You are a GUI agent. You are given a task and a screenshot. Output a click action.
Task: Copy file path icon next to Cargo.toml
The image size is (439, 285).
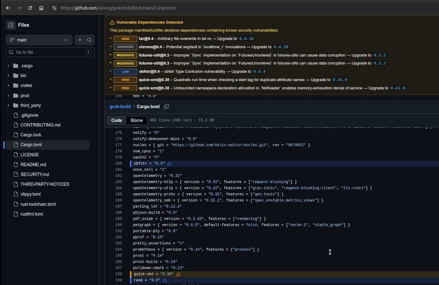point(166,107)
